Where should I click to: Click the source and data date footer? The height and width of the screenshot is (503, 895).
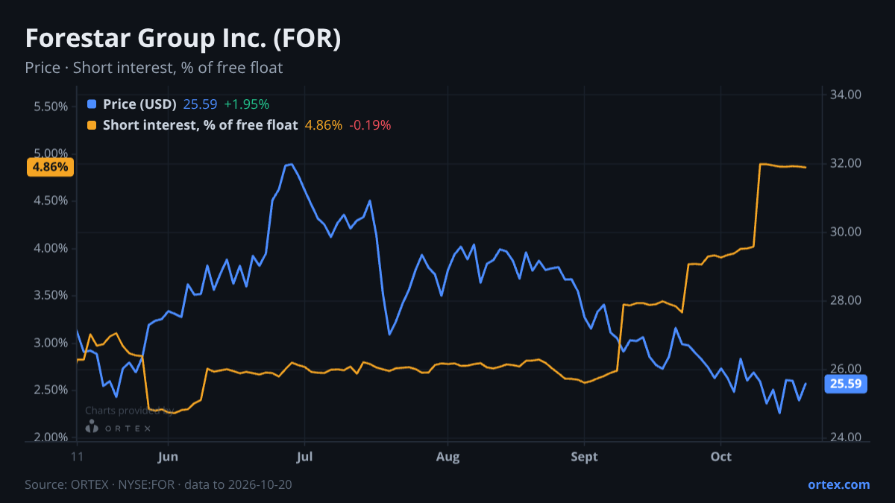pyautogui.click(x=158, y=484)
